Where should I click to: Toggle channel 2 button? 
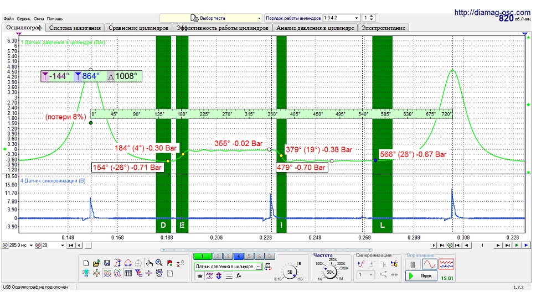coord(218,257)
